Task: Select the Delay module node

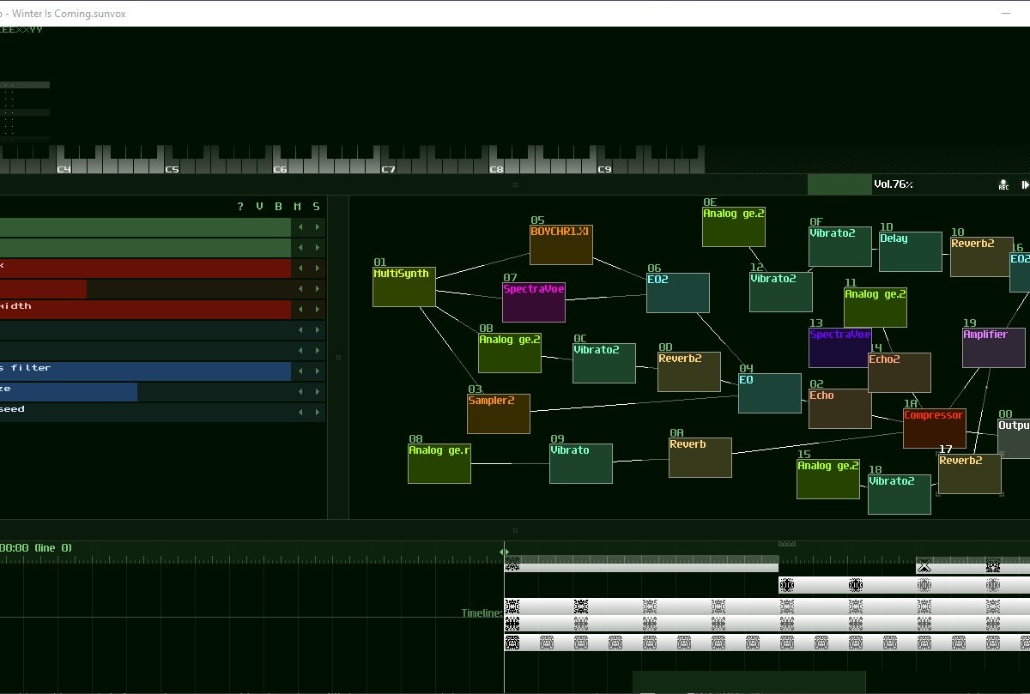Action: [910, 251]
